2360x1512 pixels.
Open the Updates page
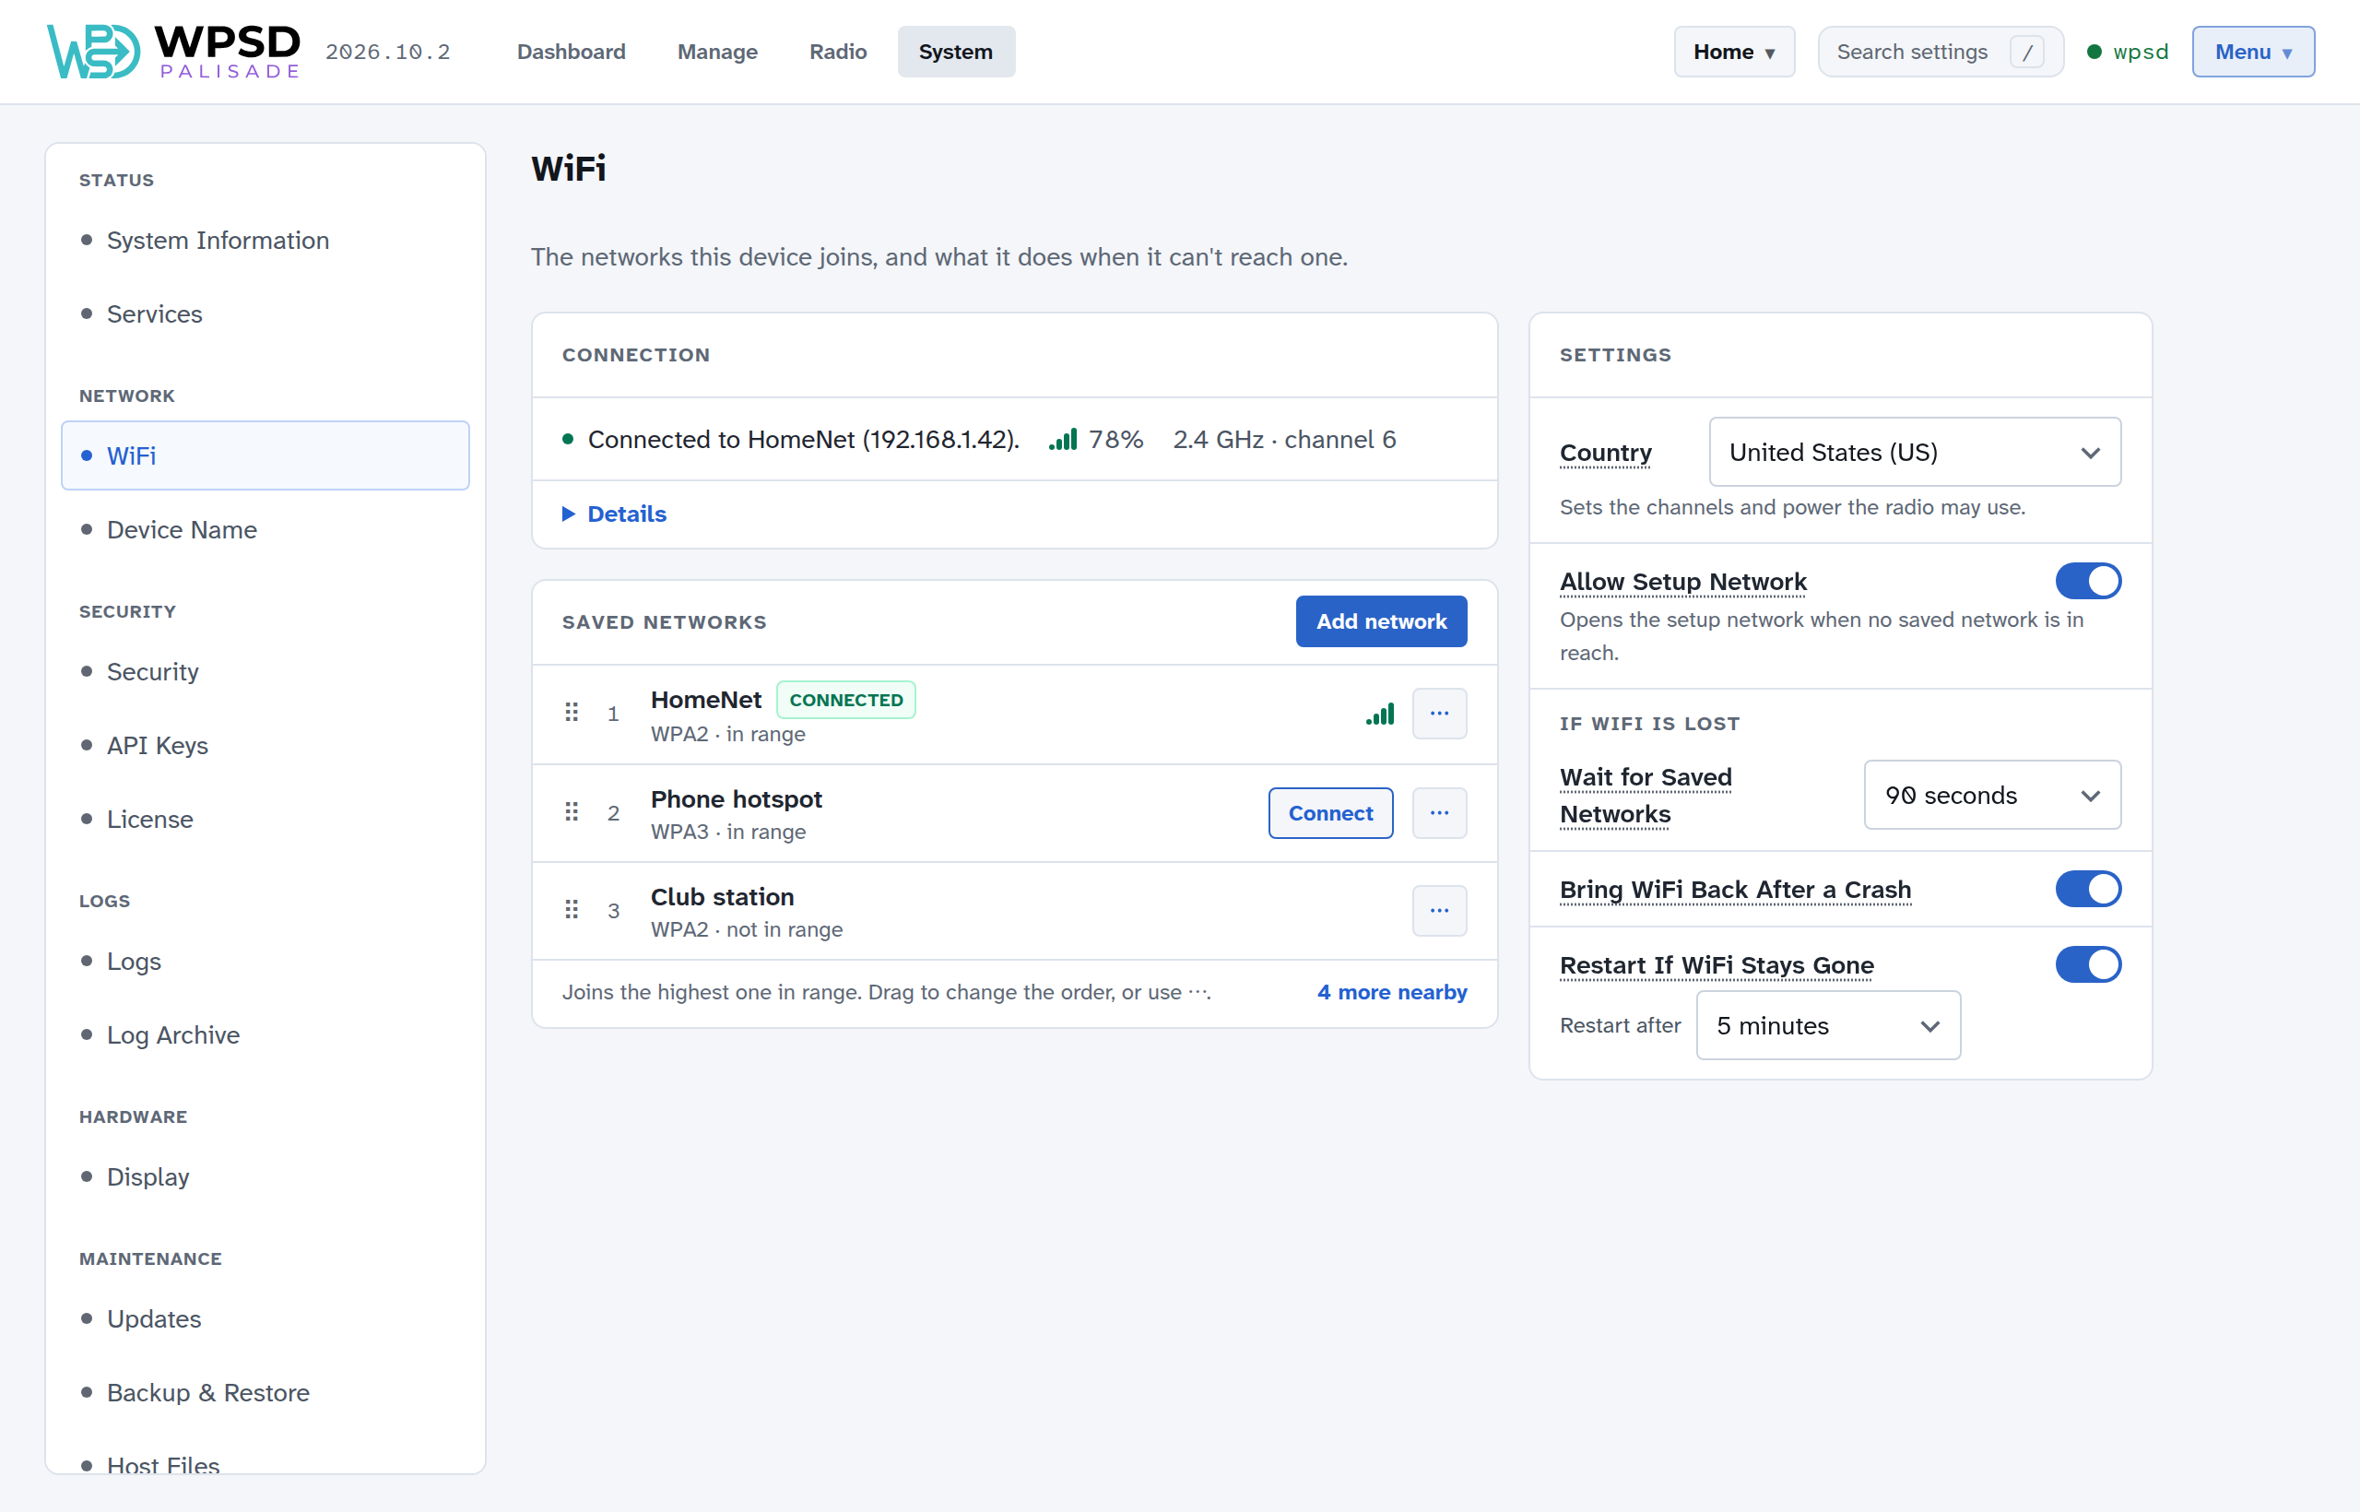click(x=265, y=1318)
